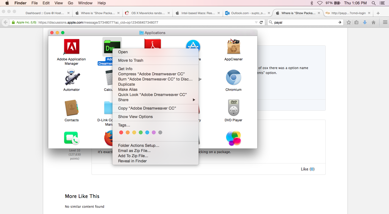The image size is (389, 214).
Task: Choose Duplicate from the context menu
Action: [155, 84]
